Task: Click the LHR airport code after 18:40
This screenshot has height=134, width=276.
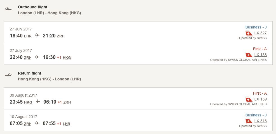Action: coord(28,36)
